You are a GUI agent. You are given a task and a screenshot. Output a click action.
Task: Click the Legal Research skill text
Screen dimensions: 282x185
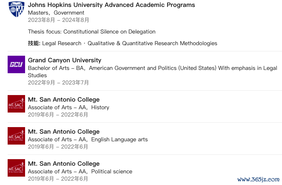pos(62,43)
